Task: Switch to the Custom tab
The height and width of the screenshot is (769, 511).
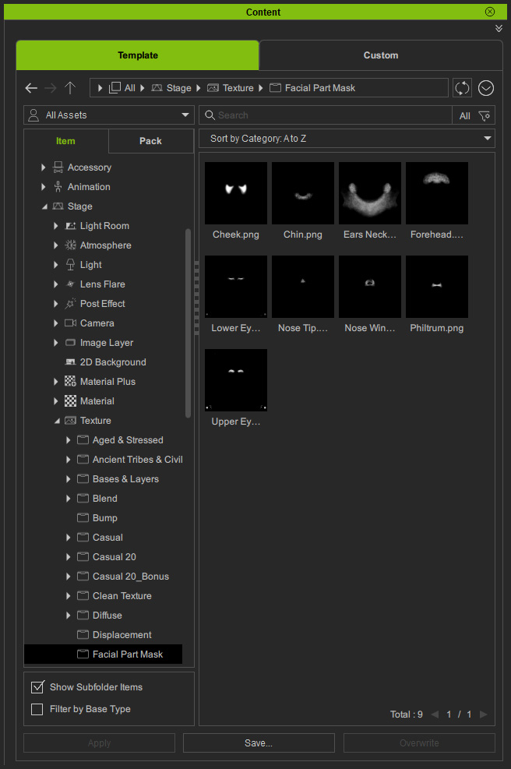Action: click(380, 55)
